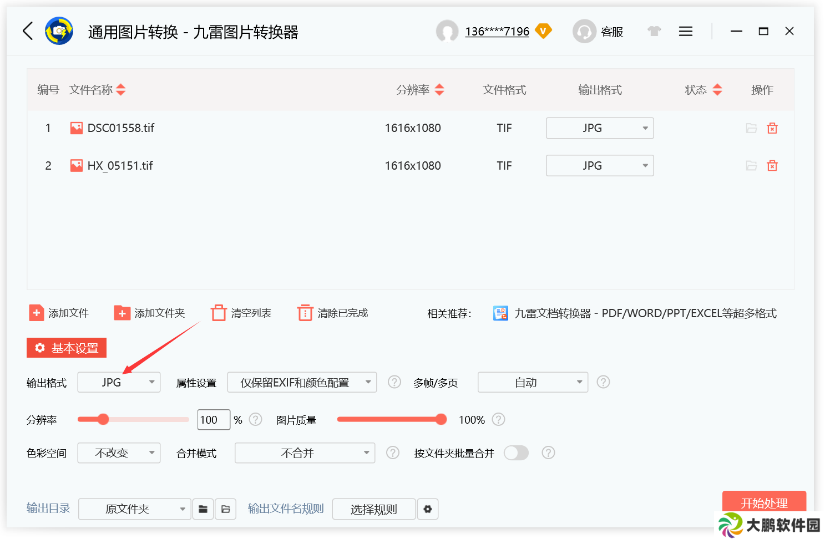Open output folder for HX_05151.tif

(x=751, y=166)
